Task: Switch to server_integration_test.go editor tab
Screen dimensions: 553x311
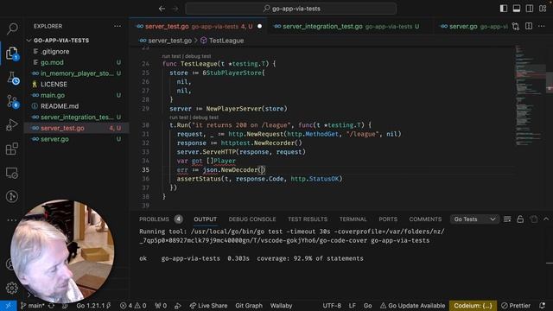Action: 351,27
